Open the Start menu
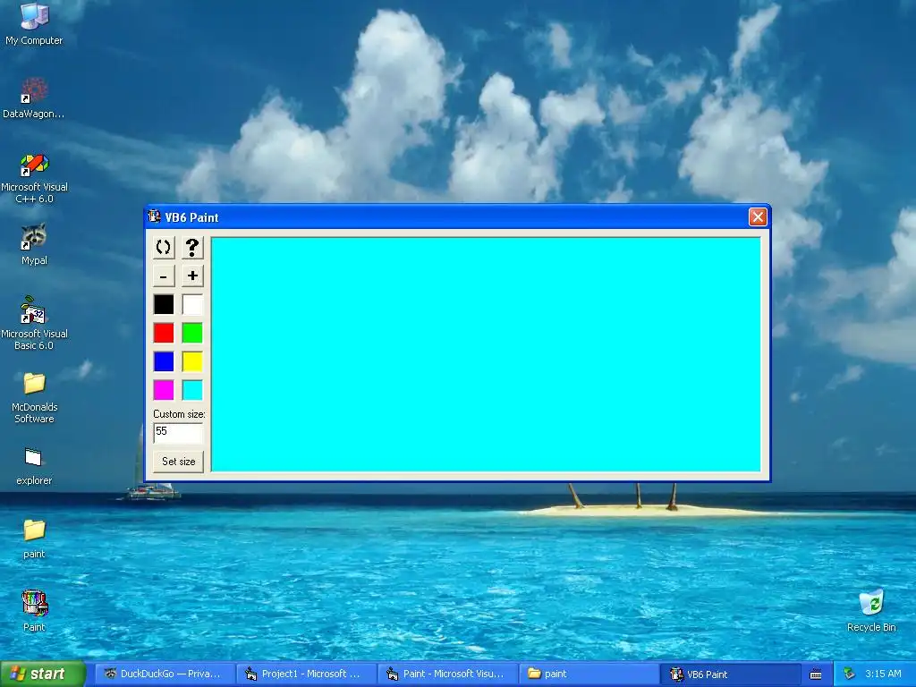The width and height of the screenshot is (916, 687). [x=43, y=674]
